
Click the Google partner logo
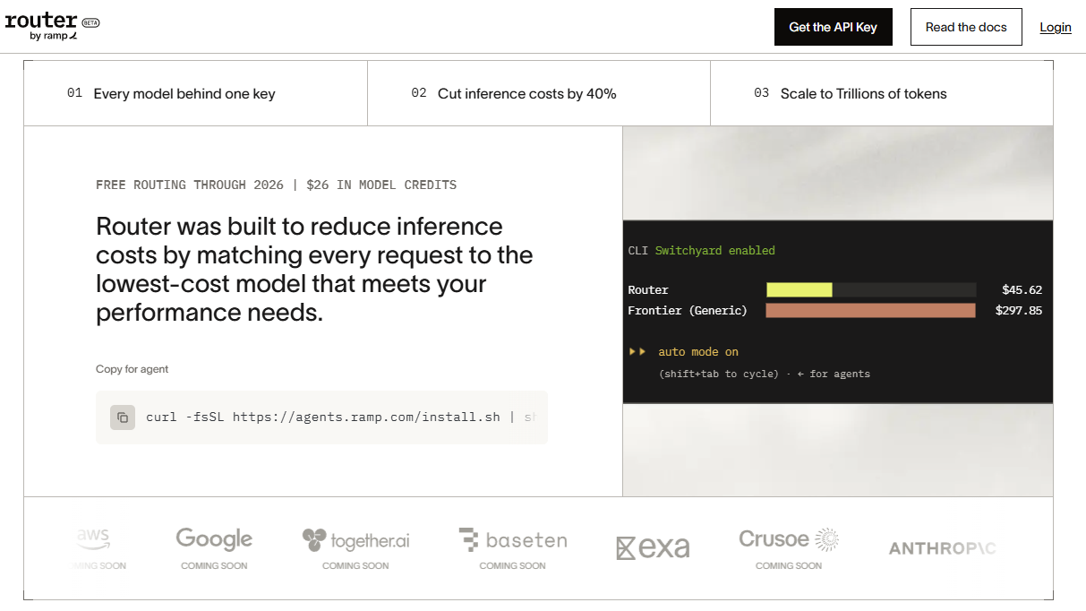tap(214, 538)
